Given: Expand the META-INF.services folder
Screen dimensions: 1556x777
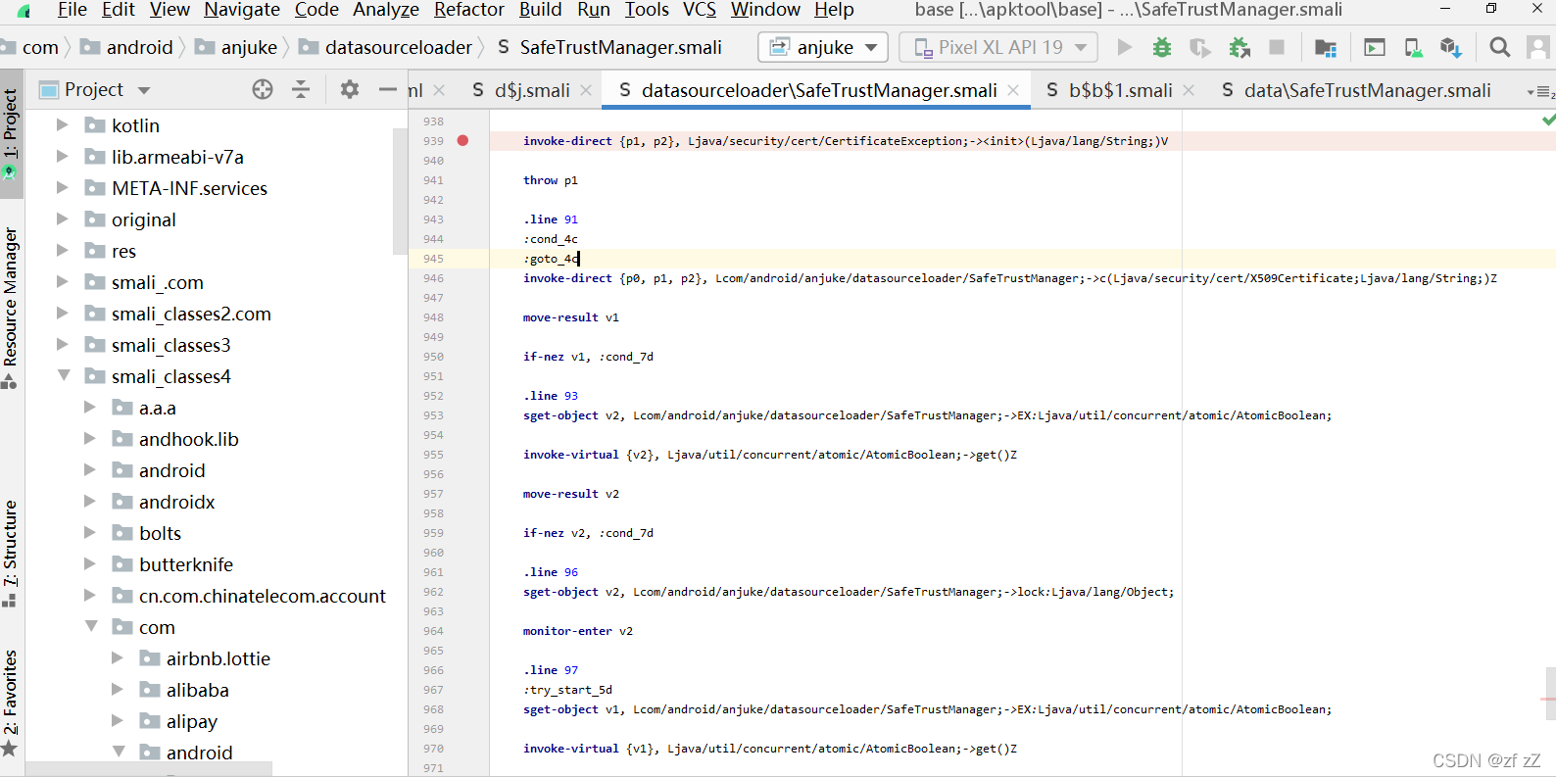Looking at the screenshot, I should click(x=63, y=188).
